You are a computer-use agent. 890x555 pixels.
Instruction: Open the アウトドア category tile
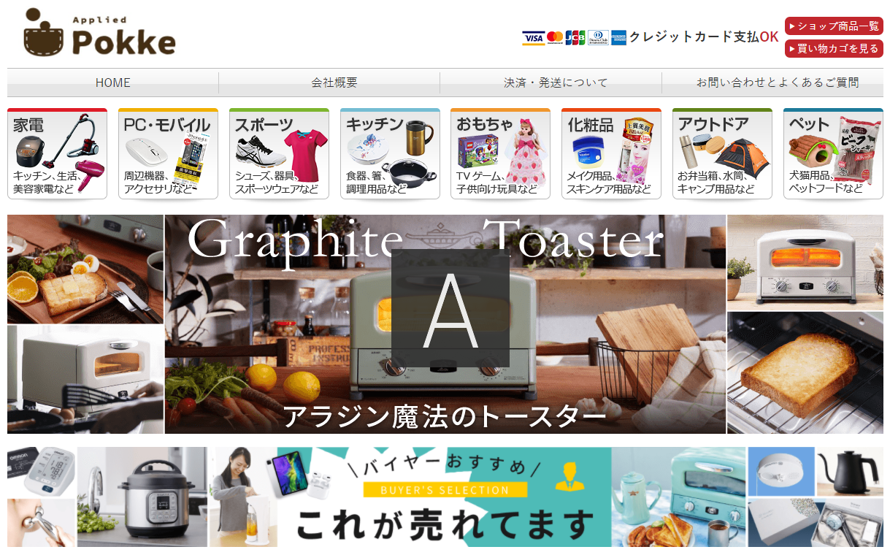(722, 153)
